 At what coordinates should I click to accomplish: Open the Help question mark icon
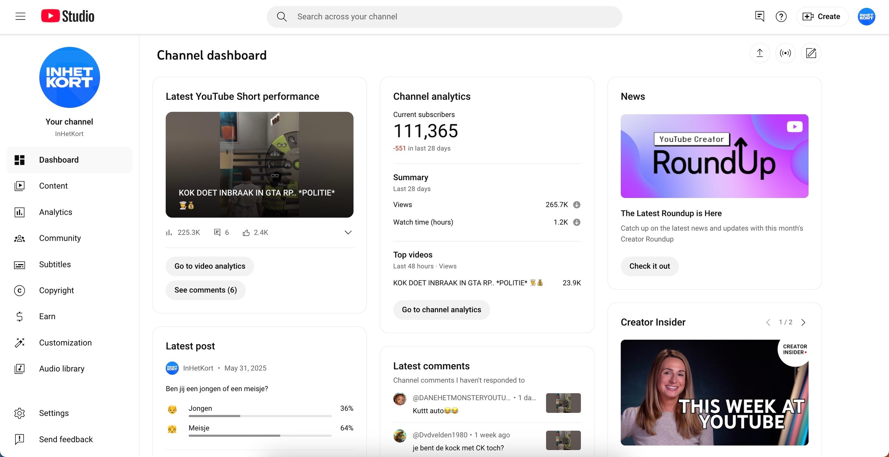[x=781, y=16]
